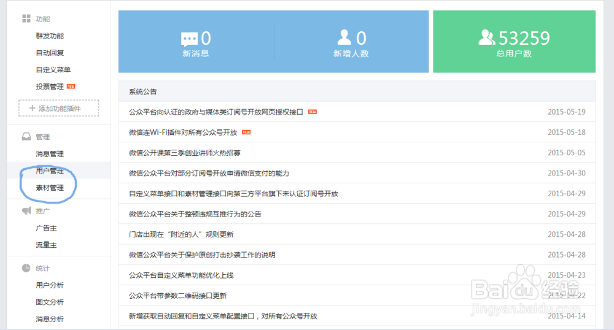Image resolution: width=614 pixels, height=330 pixels.
Task: Open announcement 微信公众平台对部分订阅号开放申请微信支付的能力
Action: (x=209, y=173)
